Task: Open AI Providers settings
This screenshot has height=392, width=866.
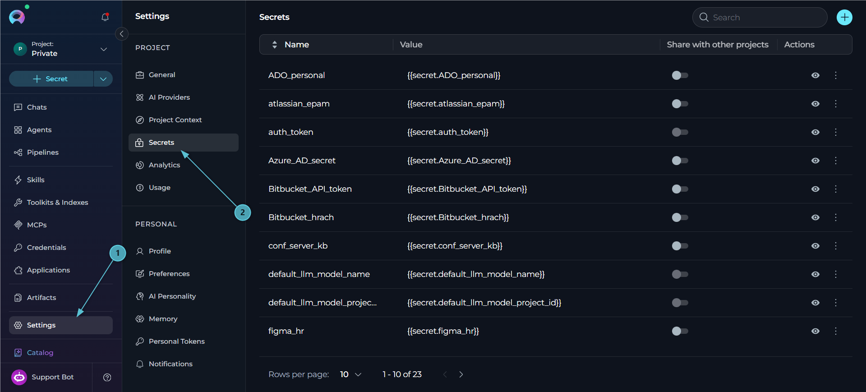Action: [x=184, y=97]
